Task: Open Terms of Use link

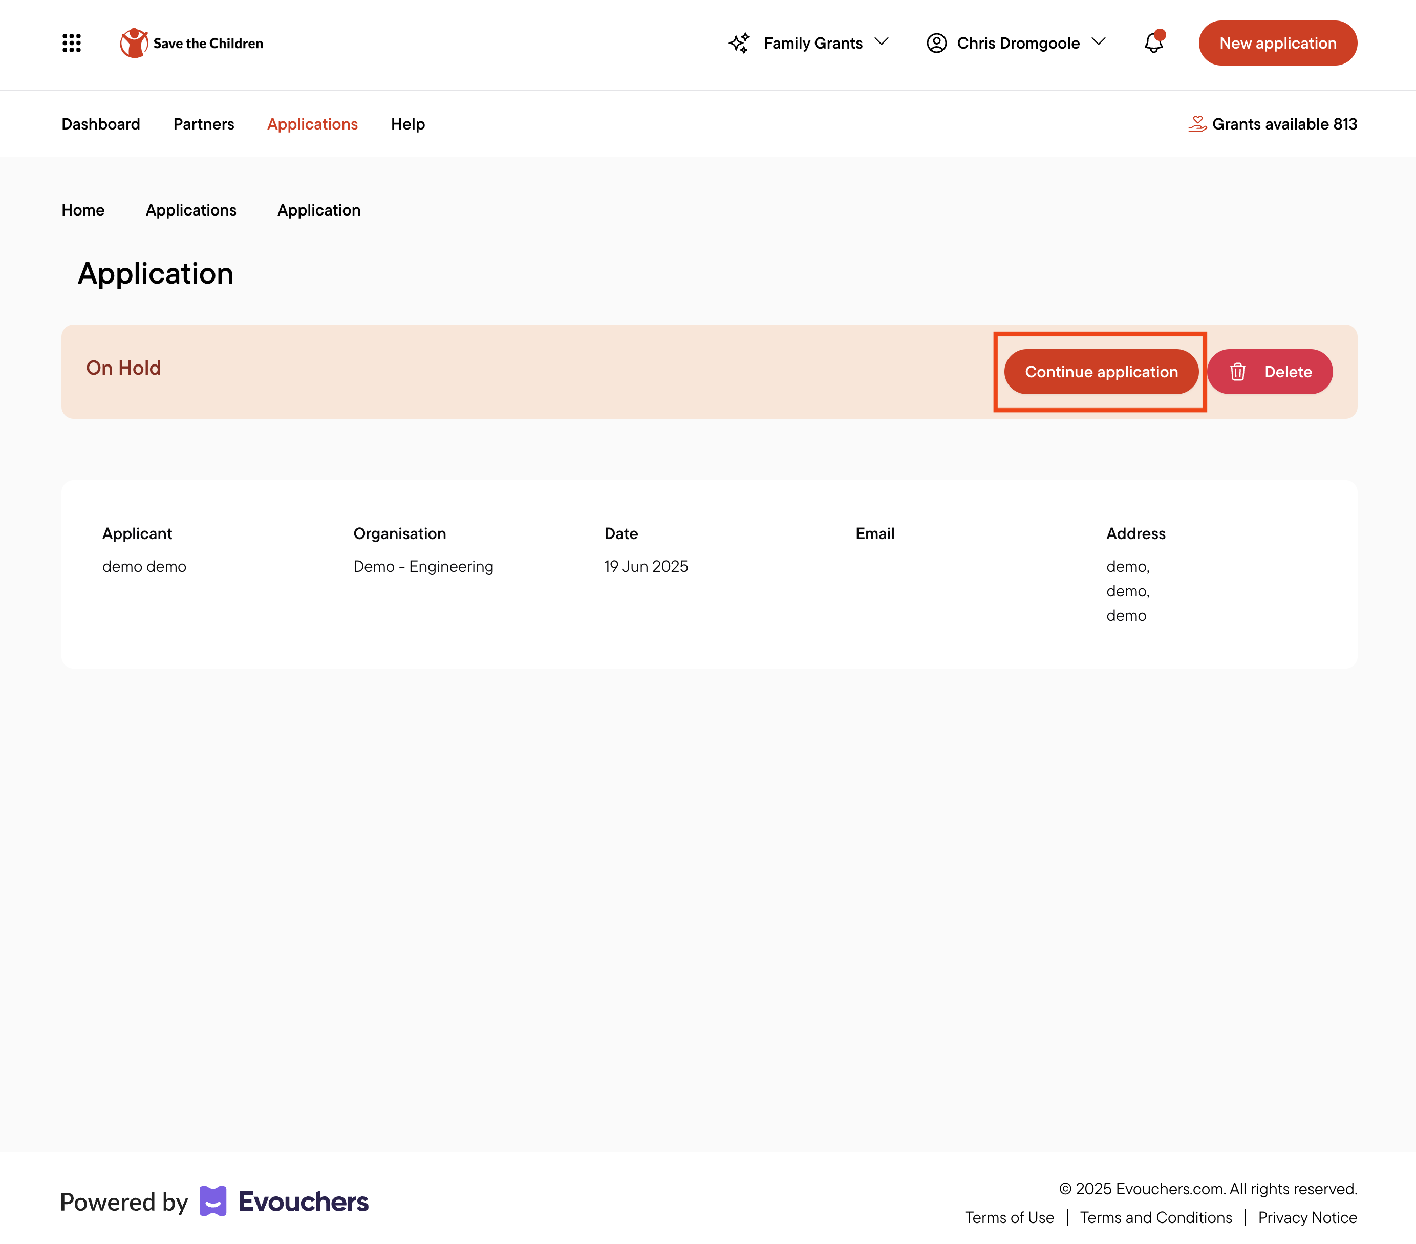Action: click(x=1010, y=1218)
